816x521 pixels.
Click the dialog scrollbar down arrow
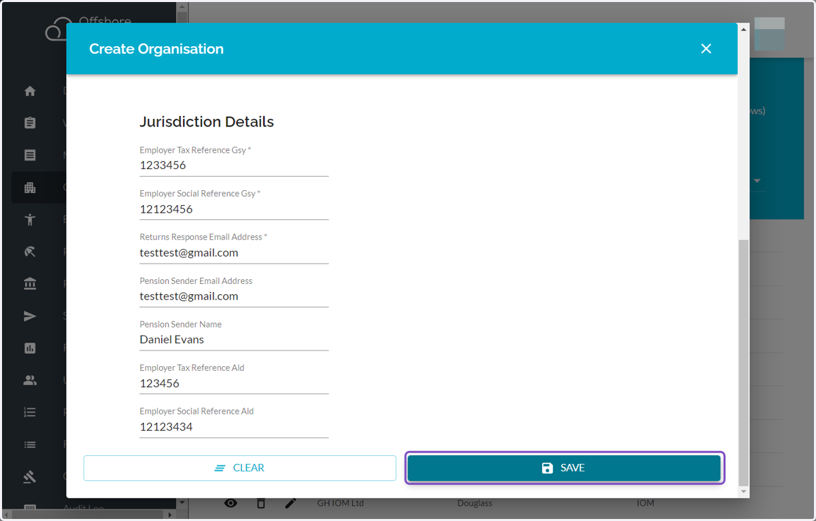tap(743, 491)
